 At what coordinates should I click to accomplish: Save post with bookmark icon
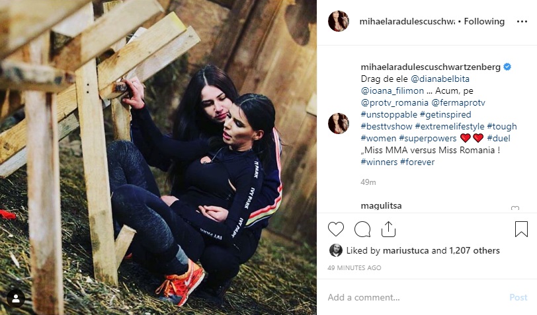[x=521, y=229]
